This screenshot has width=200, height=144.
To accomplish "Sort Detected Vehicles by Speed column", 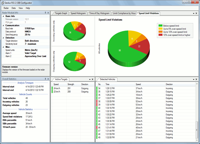I will click(x=150, y=85).
